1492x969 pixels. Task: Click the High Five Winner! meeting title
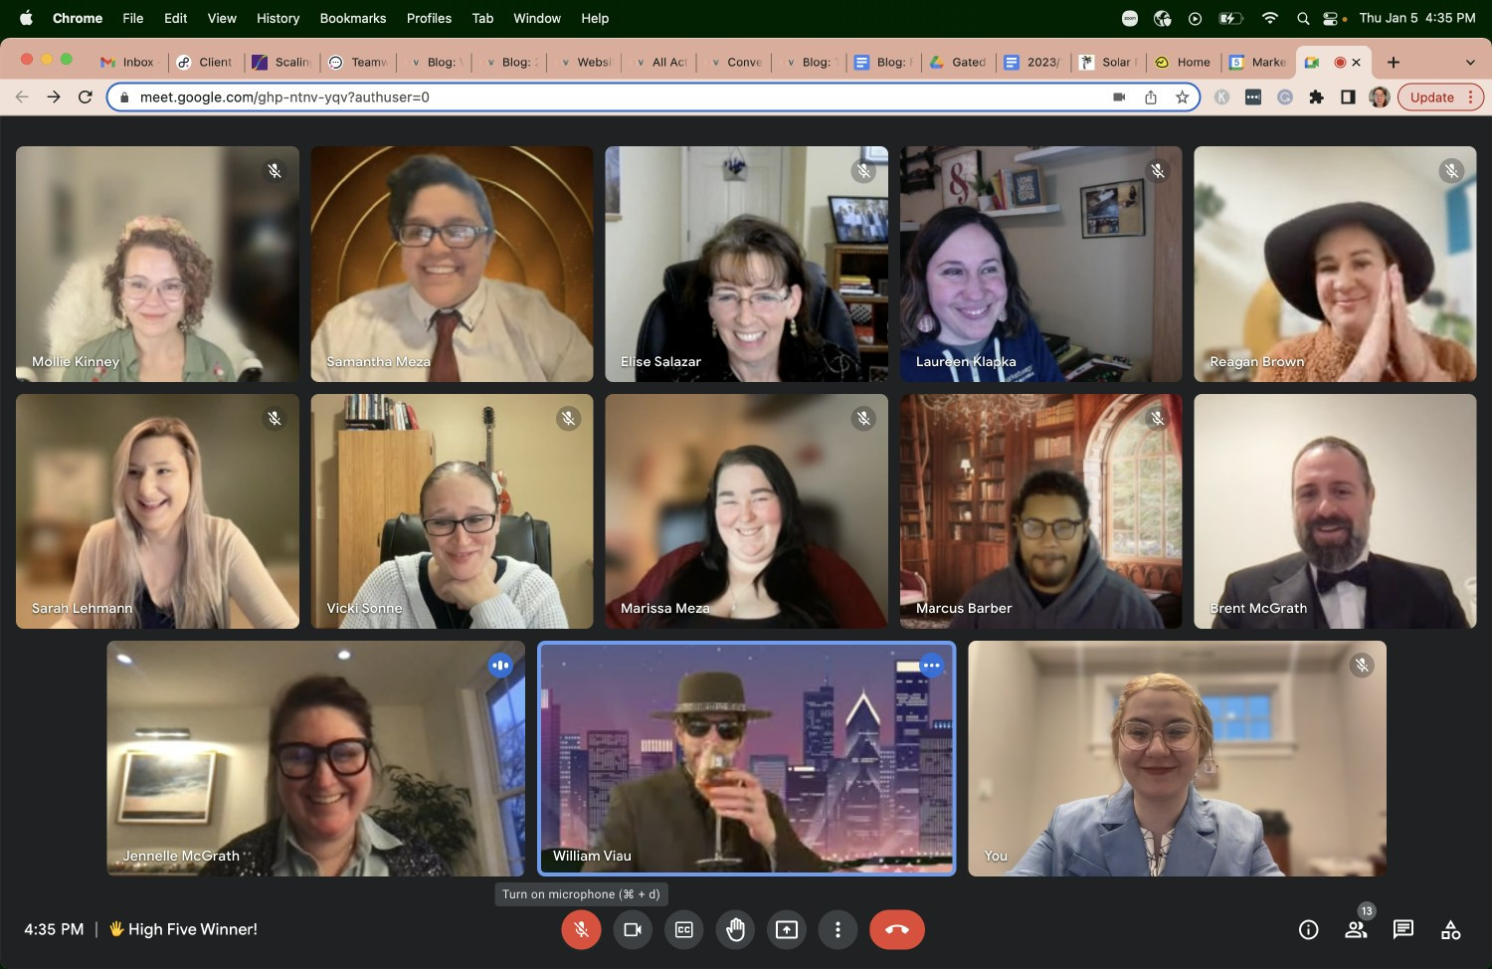click(x=183, y=929)
